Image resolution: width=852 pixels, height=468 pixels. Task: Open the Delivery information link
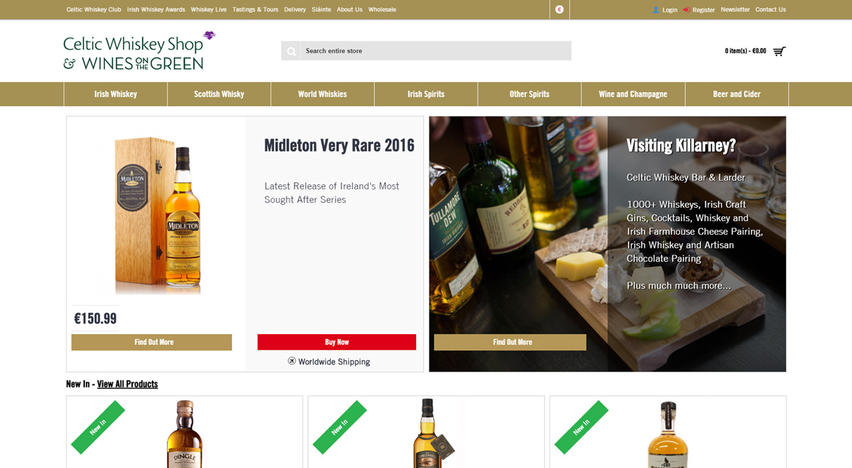[x=295, y=10]
